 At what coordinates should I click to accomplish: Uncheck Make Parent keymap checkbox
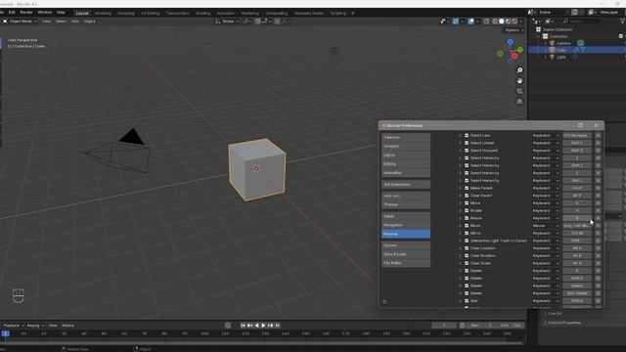point(467,188)
